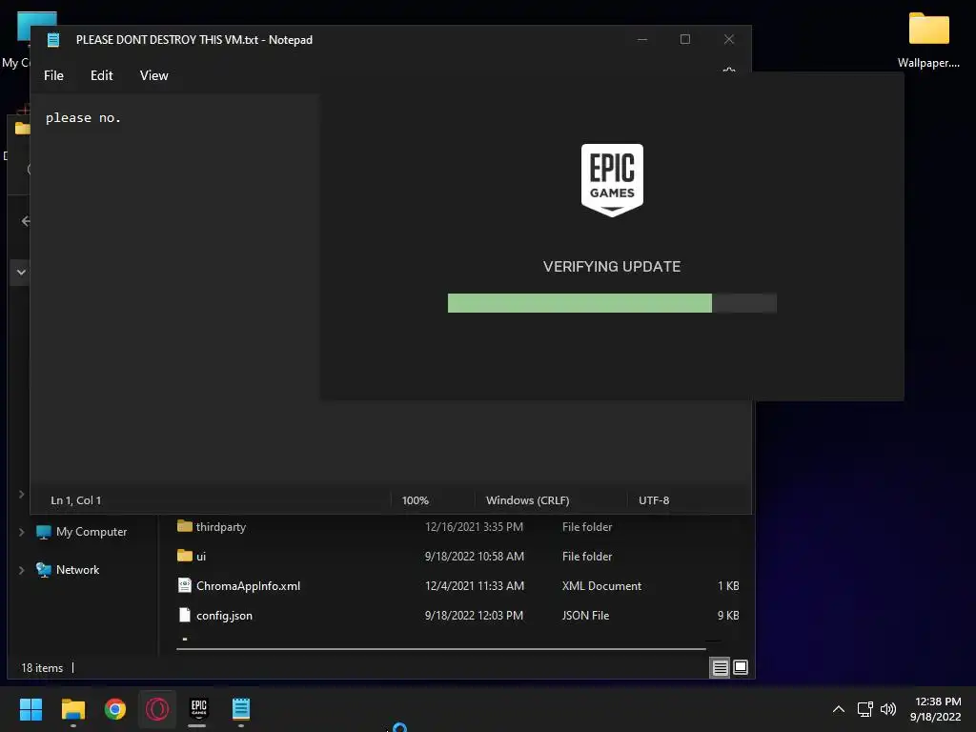Open Opera GX browser from taskbar

pos(157,709)
